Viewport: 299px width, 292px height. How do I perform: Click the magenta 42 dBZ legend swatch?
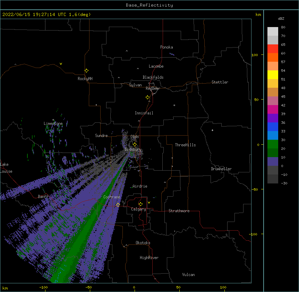pyautogui.click(x=273, y=109)
